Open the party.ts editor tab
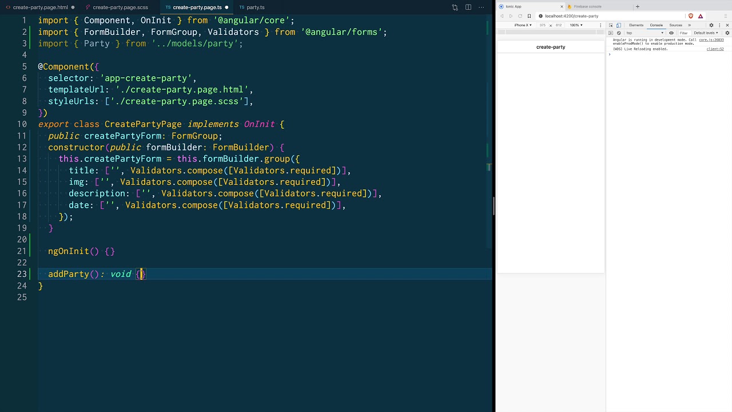Image resolution: width=732 pixels, height=412 pixels. (252, 7)
